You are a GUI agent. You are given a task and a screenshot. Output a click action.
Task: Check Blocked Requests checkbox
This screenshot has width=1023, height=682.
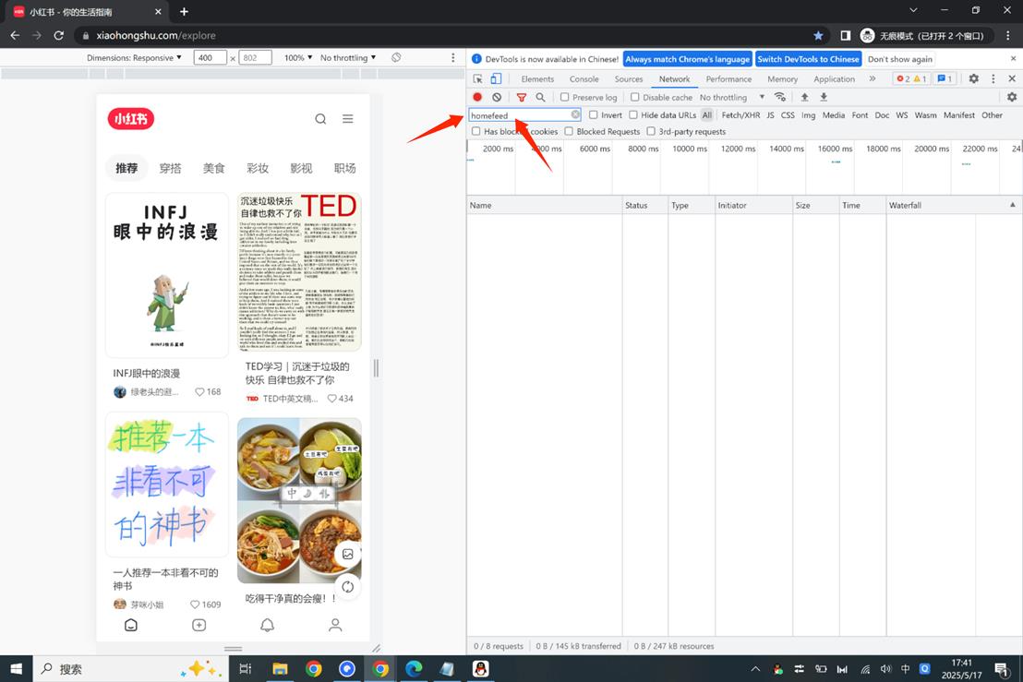[x=569, y=131]
